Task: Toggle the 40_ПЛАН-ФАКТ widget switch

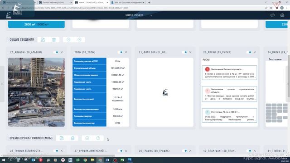Action: pyautogui.click(x=249, y=151)
